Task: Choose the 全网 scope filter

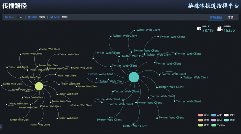Action: [x=34, y=17]
